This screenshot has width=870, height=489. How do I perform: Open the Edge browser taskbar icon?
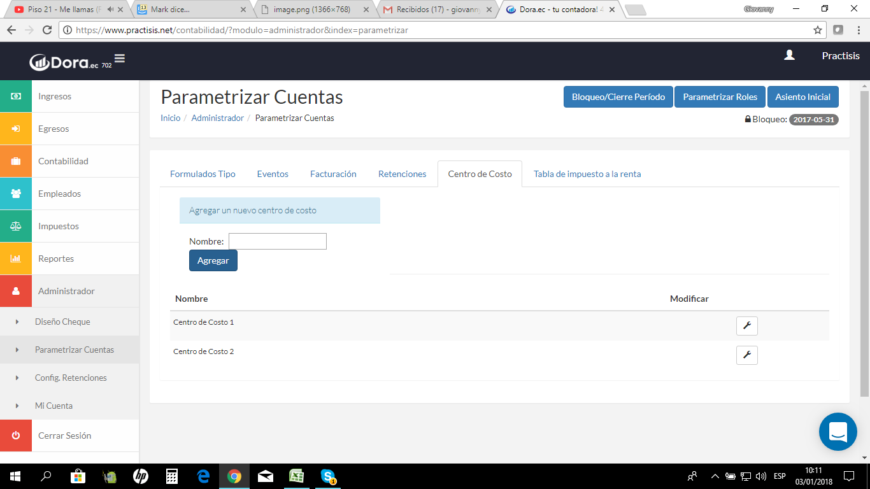click(x=203, y=476)
